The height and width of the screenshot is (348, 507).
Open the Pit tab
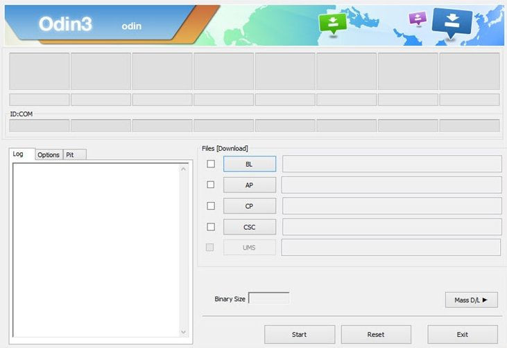point(75,155)
